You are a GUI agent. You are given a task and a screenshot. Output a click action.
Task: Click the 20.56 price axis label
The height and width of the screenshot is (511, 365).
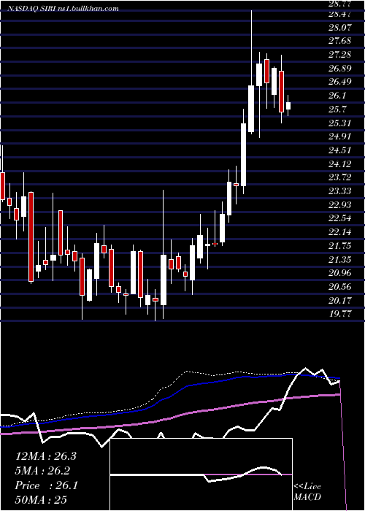(340, 286)
